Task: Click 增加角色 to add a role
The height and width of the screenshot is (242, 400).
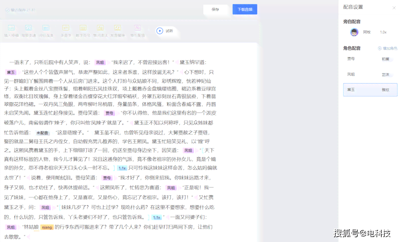Action: [x=387, y=48]
